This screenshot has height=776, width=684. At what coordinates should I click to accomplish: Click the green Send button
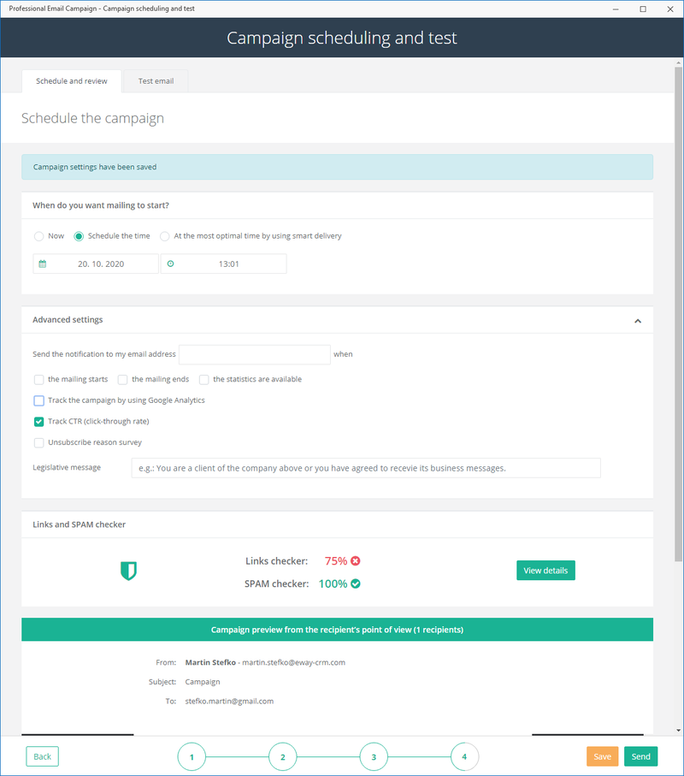(x=641, y=756)
